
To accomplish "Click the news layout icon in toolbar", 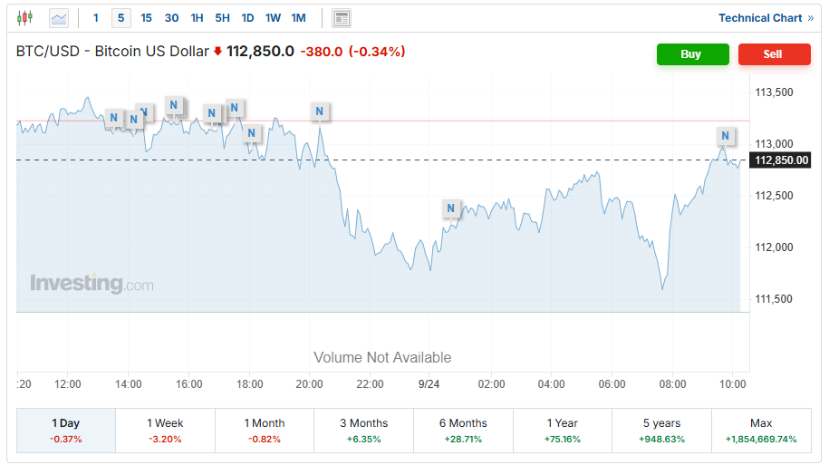I will 341,18.
